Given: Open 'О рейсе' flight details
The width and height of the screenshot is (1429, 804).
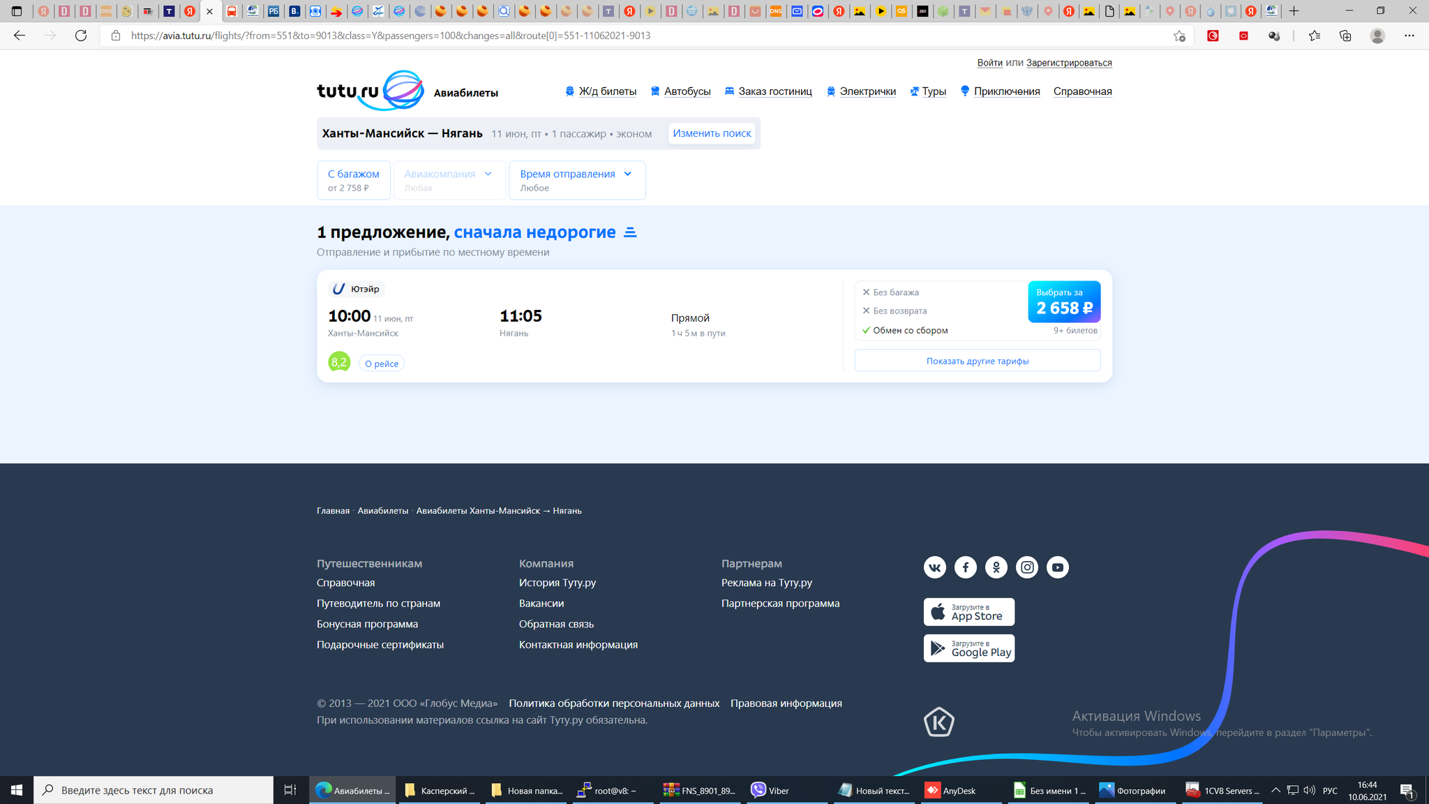Looking at the screenshot, I should click(x=382, y=364).
